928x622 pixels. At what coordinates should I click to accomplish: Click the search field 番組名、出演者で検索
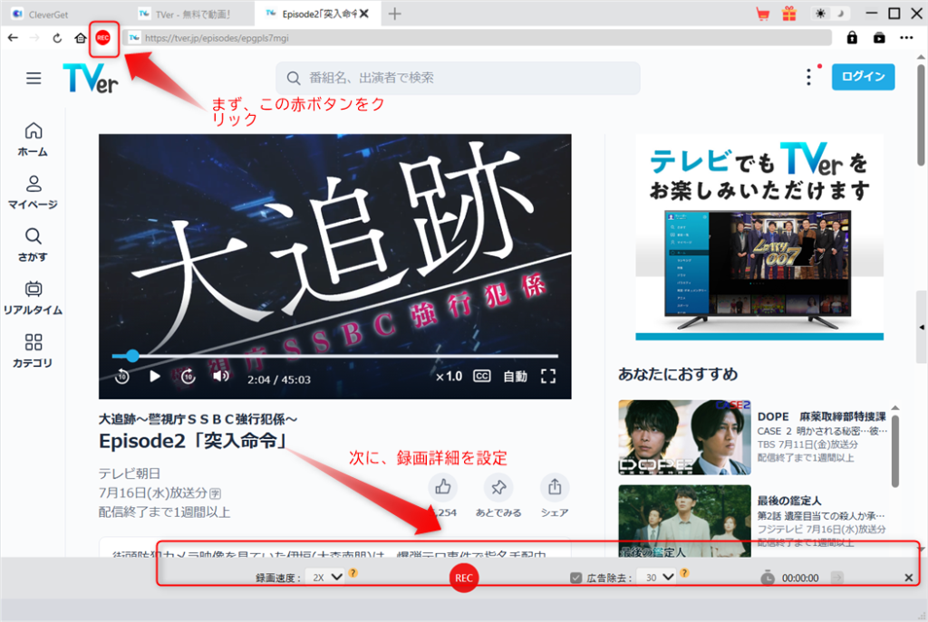458,78
